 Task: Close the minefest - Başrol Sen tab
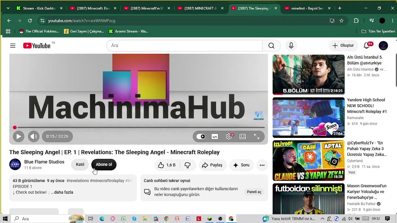click(x=329, y=8)
